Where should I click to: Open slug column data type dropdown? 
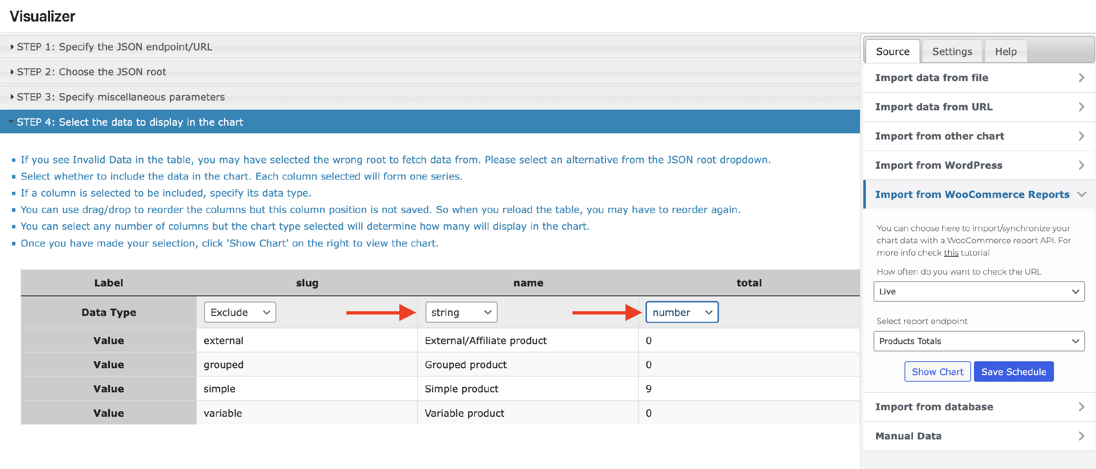240,313
